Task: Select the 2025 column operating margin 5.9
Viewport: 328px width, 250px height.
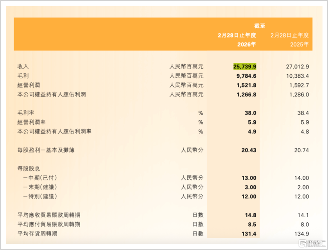Action: coord(305,122)
